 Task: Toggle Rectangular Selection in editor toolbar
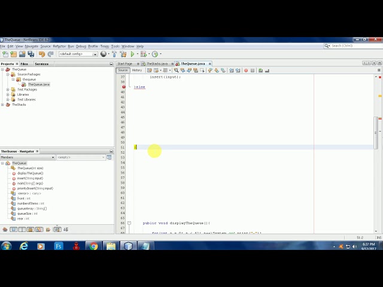tap(202, 71)
